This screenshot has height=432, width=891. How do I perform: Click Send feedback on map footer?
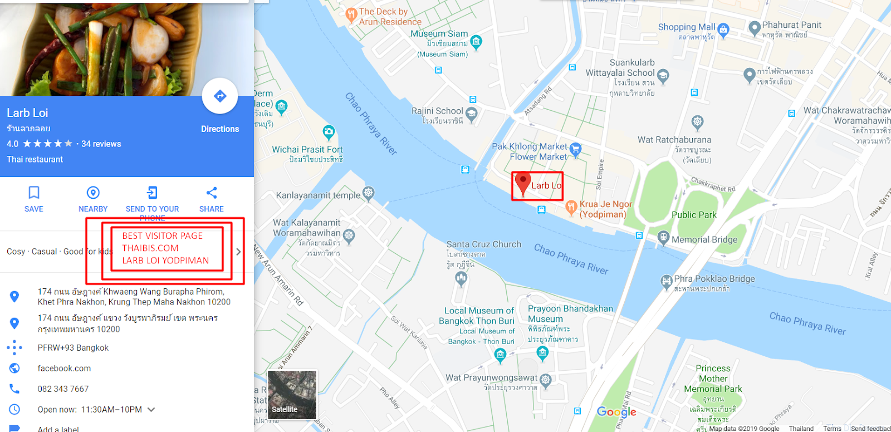[870, 428]
